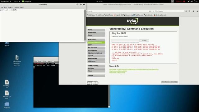Click the volume speaker icon in the top panel
199x112 pixels.
[x=192, y=1]
